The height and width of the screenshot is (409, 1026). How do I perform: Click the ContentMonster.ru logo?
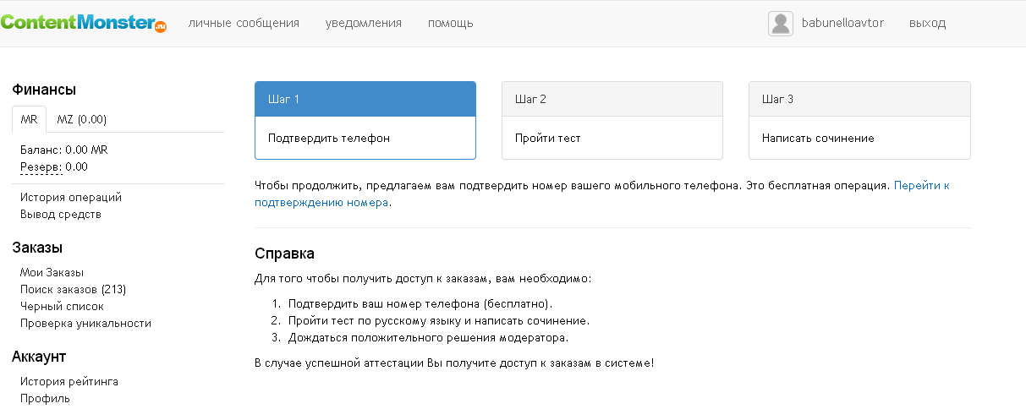(x=84, y=23)
